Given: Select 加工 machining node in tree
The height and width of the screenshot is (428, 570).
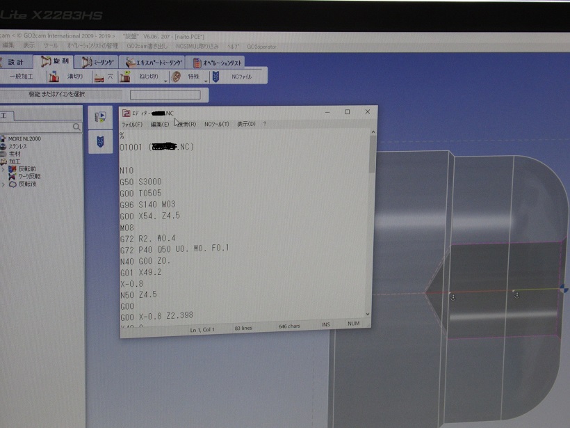Looking at the screenshot, I should 15,161.
